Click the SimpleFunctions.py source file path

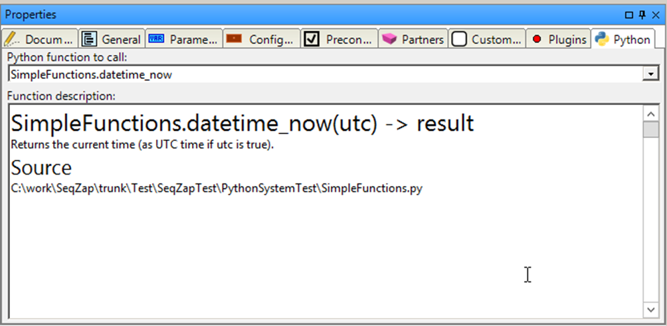(x=217, y=189)
